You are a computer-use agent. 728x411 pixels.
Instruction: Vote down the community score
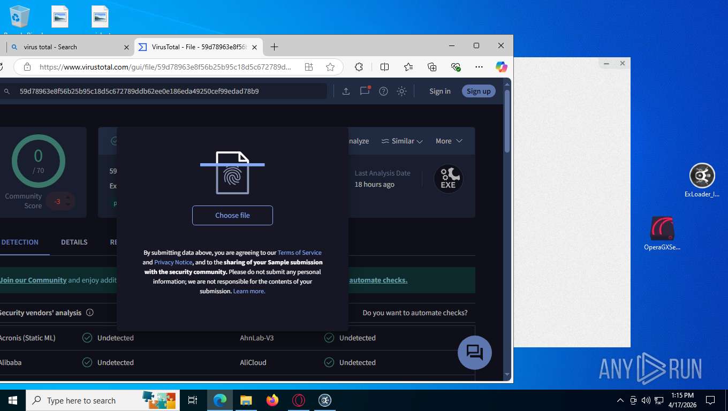pyautogui.click(x=67, y=205)
